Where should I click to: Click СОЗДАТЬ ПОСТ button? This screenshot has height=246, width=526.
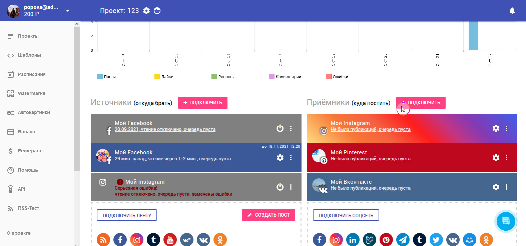(x=269, y=215)
